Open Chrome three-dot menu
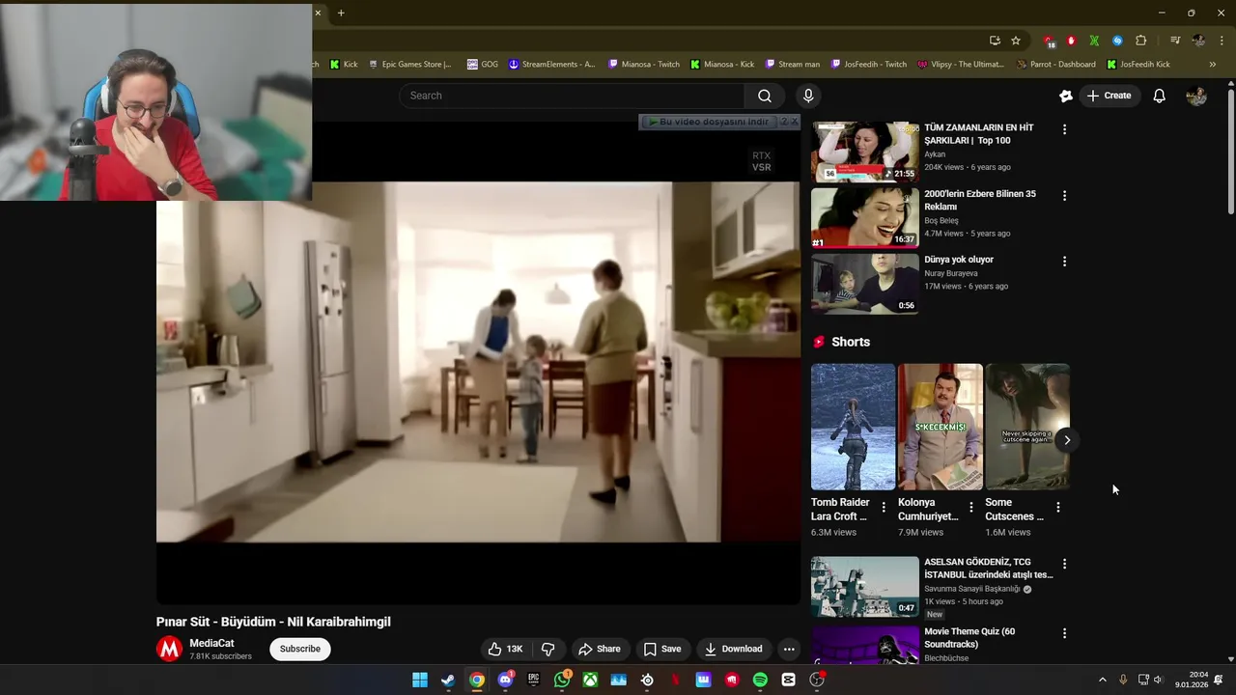1236x695 pixels. (x=1222, y=41)
